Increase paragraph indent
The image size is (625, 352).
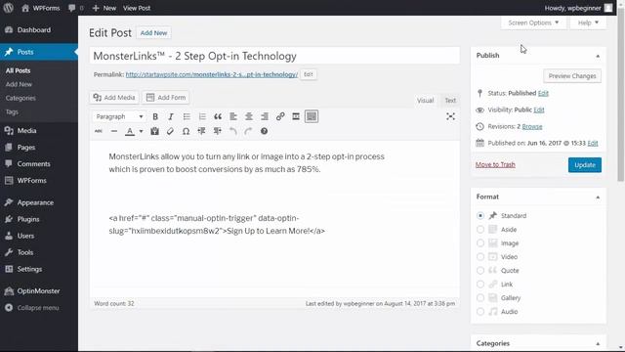(217, 131)
